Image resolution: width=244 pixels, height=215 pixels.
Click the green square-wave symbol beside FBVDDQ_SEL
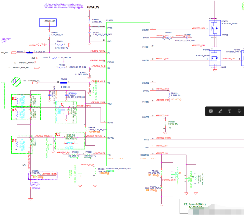(x=15, y=81)
